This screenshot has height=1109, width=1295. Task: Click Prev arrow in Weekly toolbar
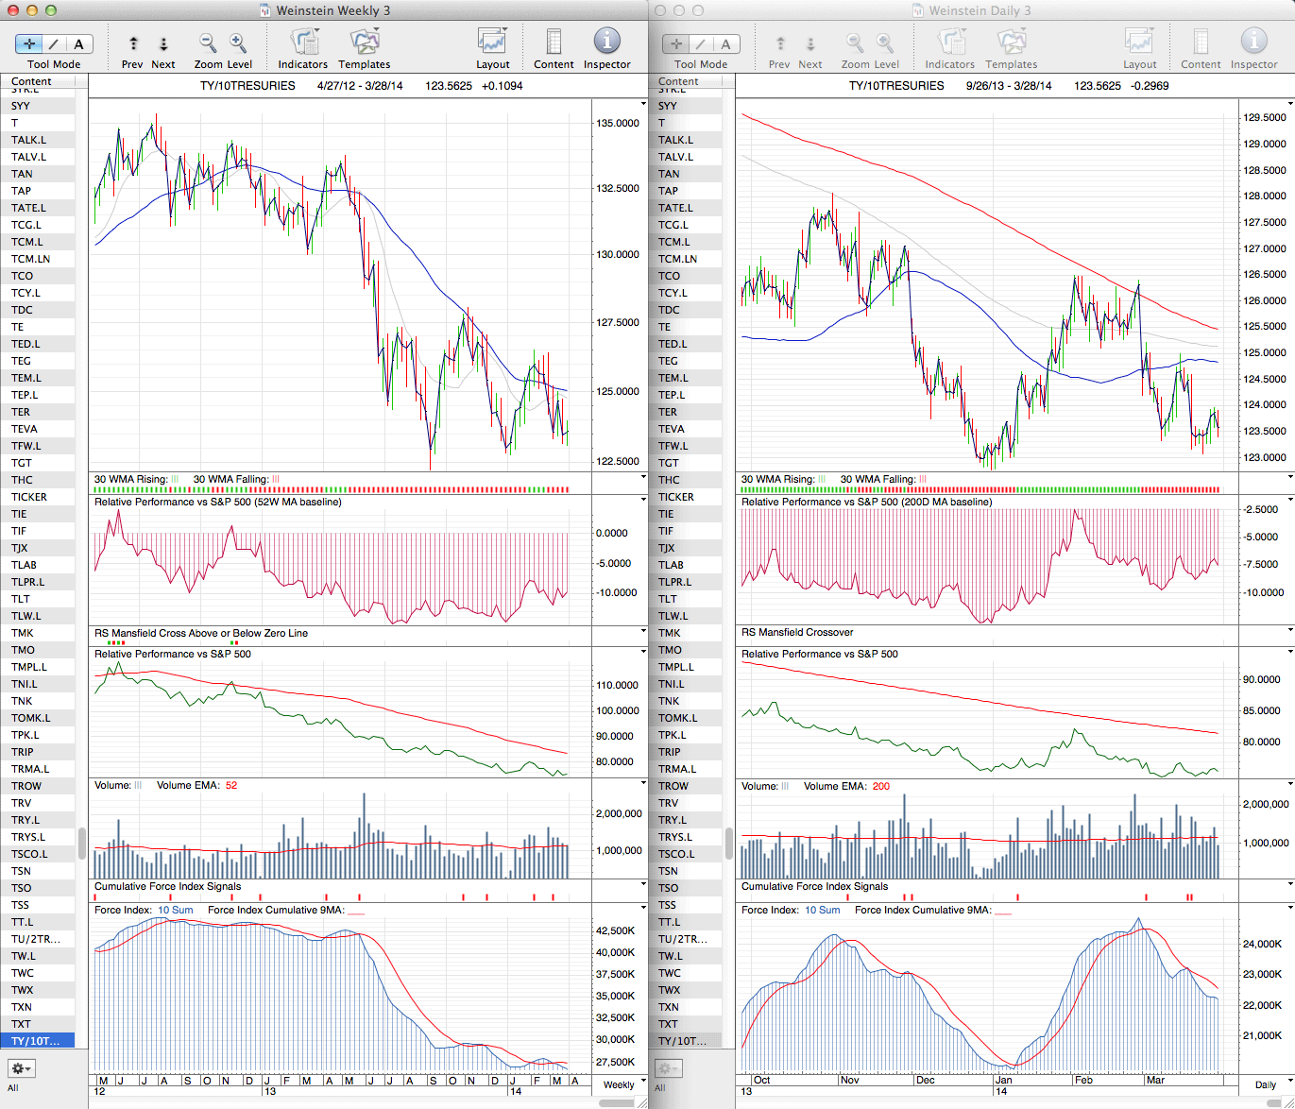(x=133, y=43)
